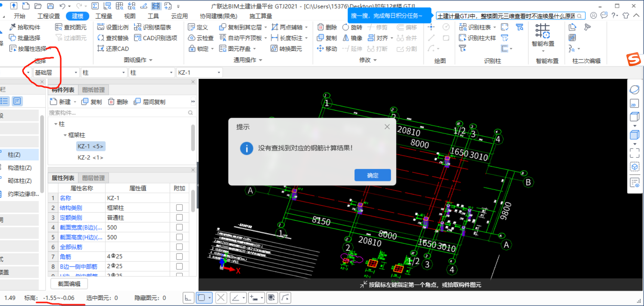Open the 批量选择 batch select tool
The height and width of the screenshot is (306, 644).
25,38
